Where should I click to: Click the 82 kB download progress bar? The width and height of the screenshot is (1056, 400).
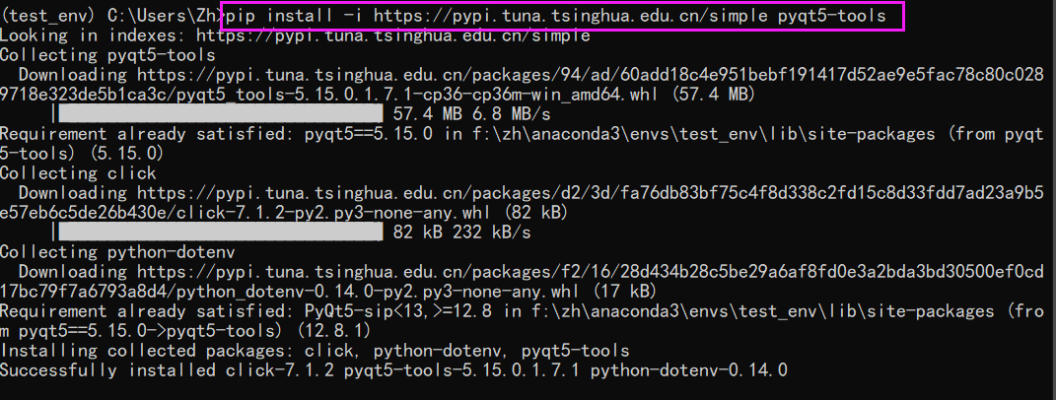point(220,233)
